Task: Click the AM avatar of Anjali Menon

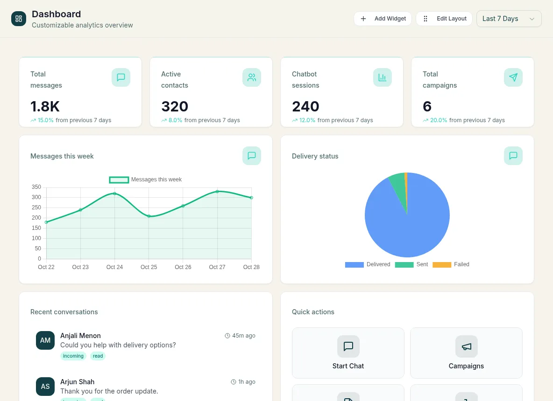Action: [x=45, y=340]
